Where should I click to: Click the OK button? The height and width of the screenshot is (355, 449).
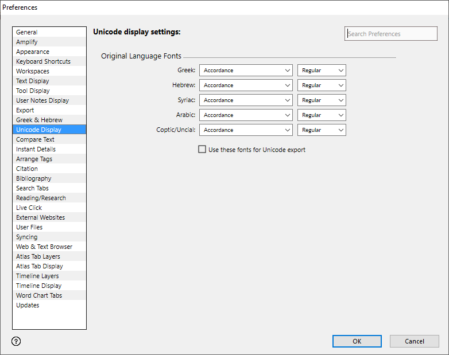click(x=357, y=341)
